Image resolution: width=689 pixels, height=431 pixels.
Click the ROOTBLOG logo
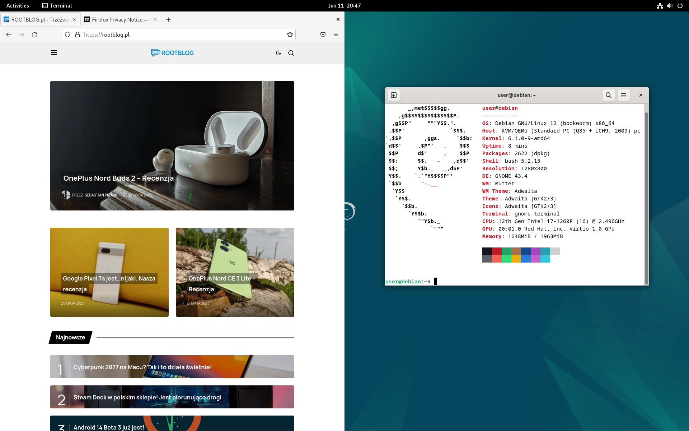tap(172, 53)
